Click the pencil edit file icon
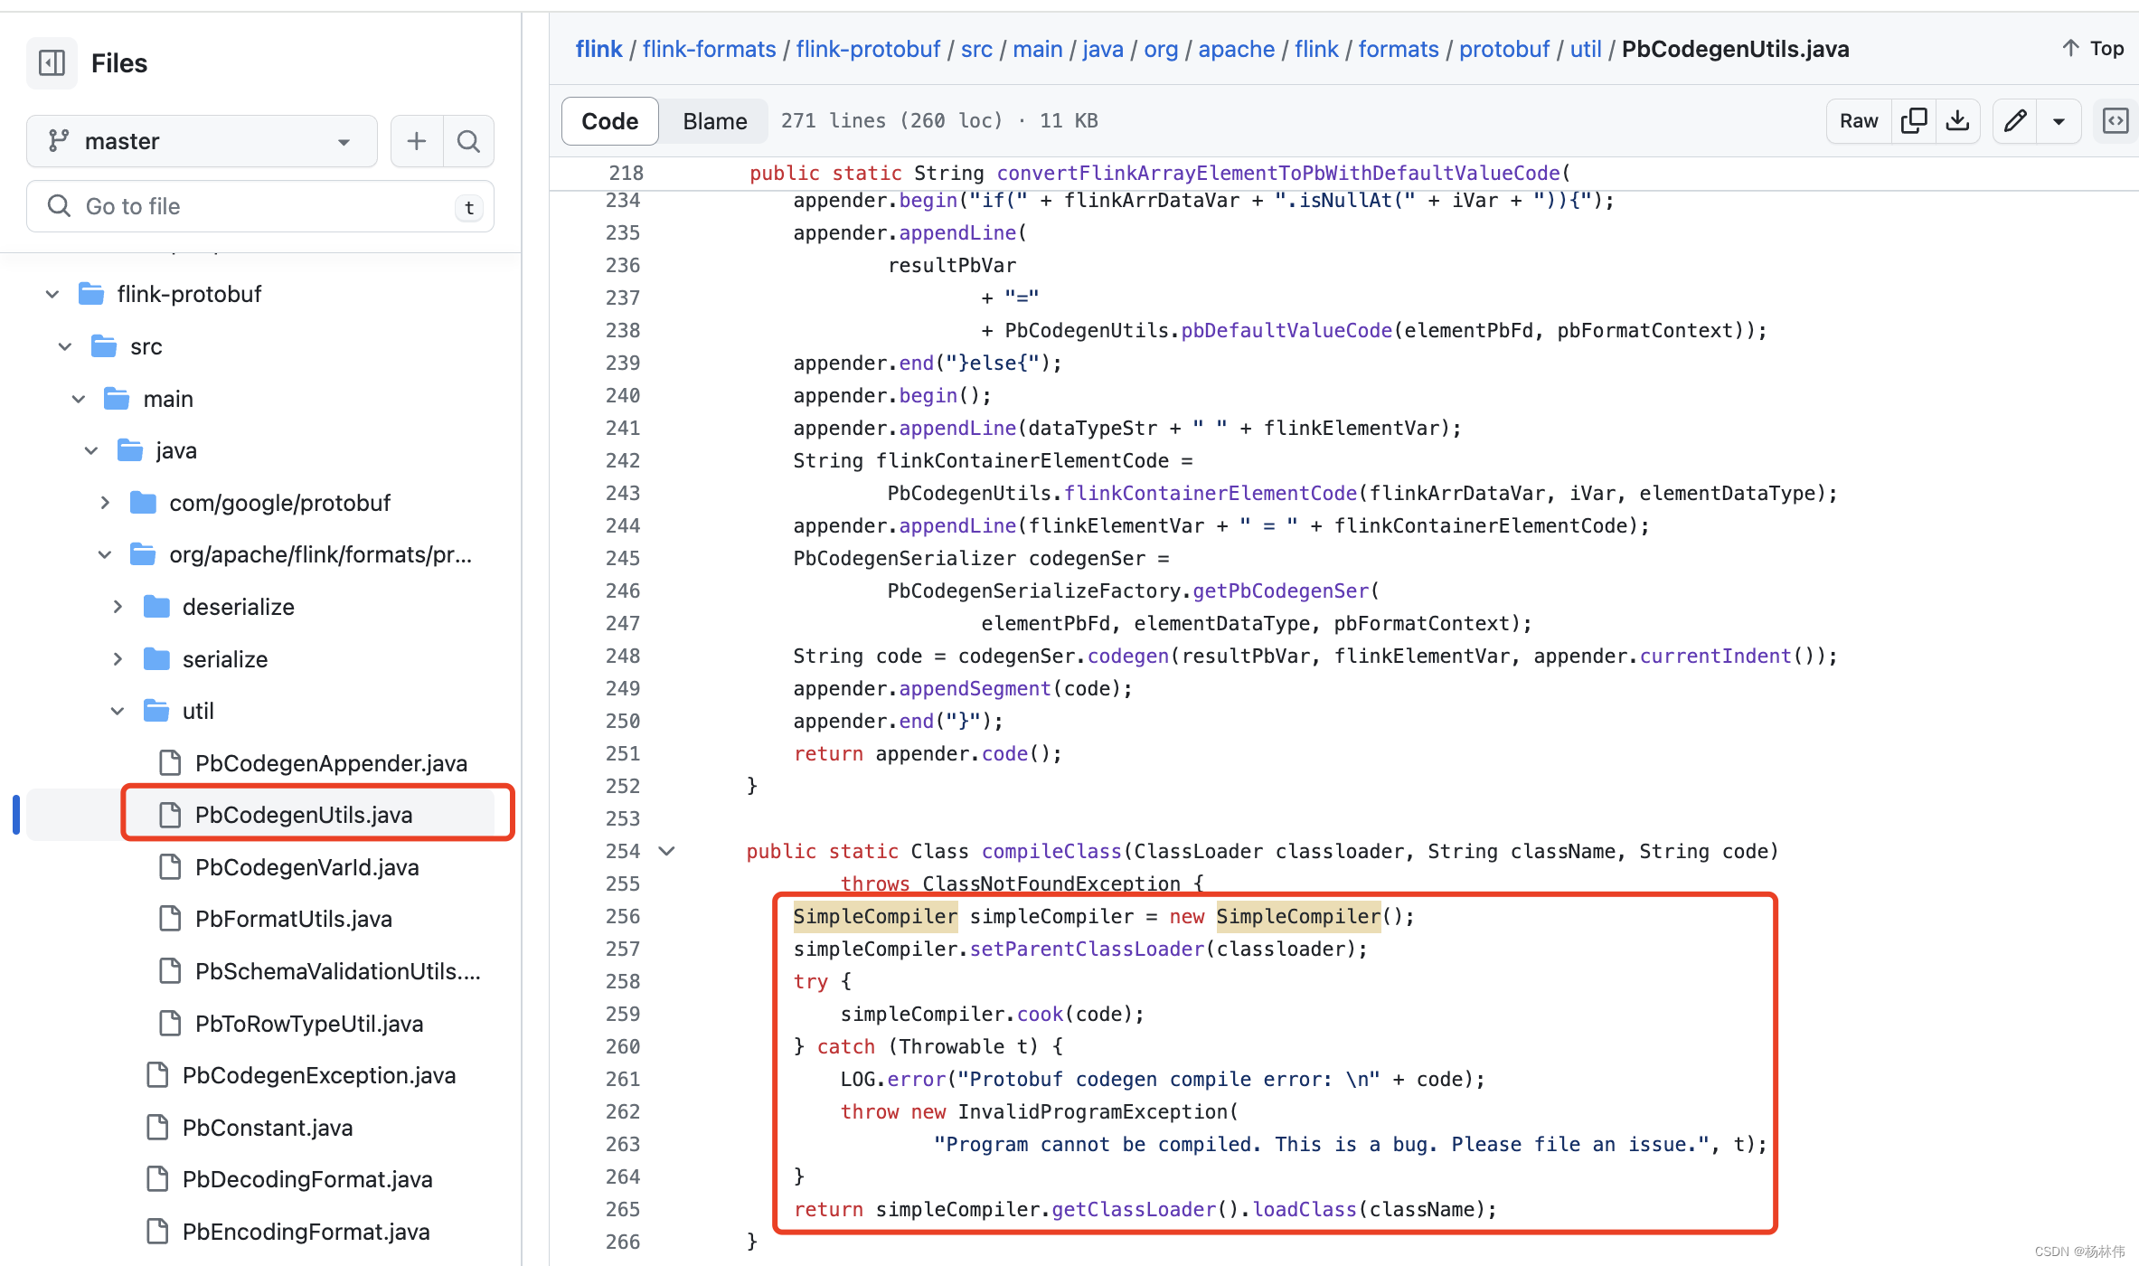 2014,120
